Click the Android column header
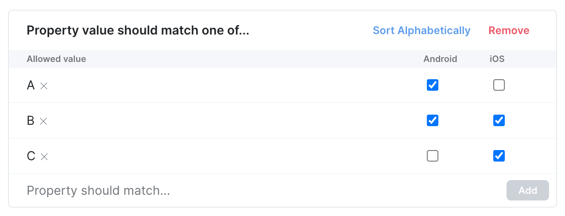Screen dimensions: 565x216 point(440,59)
